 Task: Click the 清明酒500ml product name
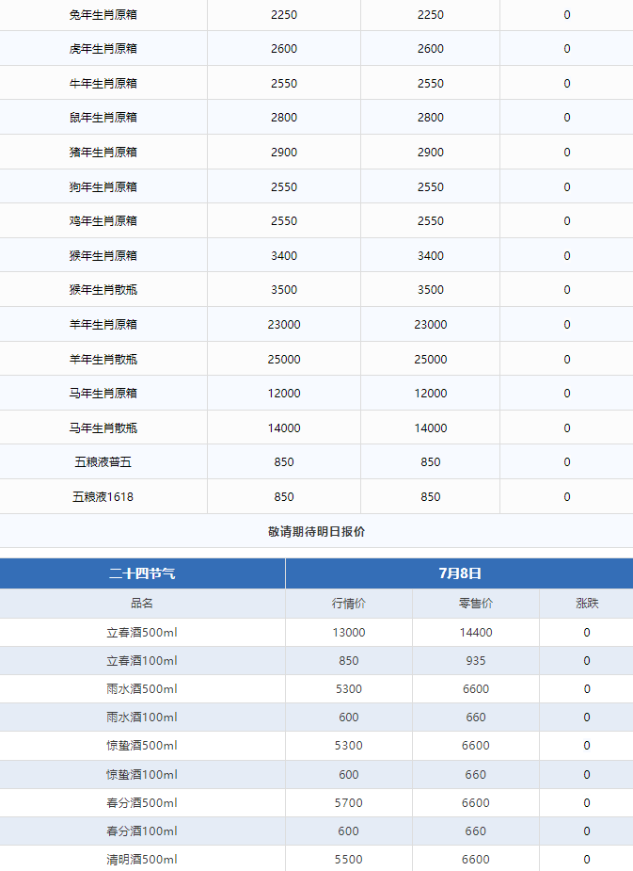tap(142, 860)
